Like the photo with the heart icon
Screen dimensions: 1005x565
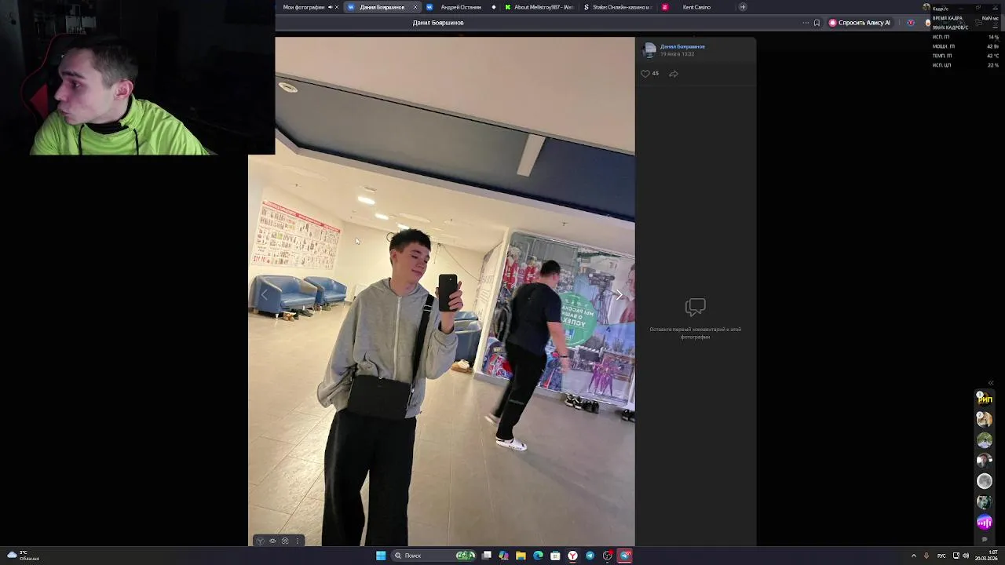645,74
